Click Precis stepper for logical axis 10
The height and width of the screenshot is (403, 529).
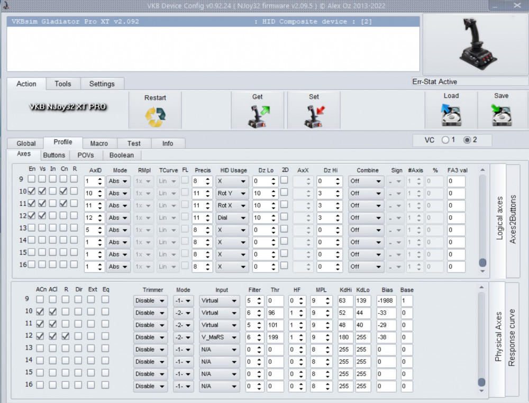(x=208, y=193)
